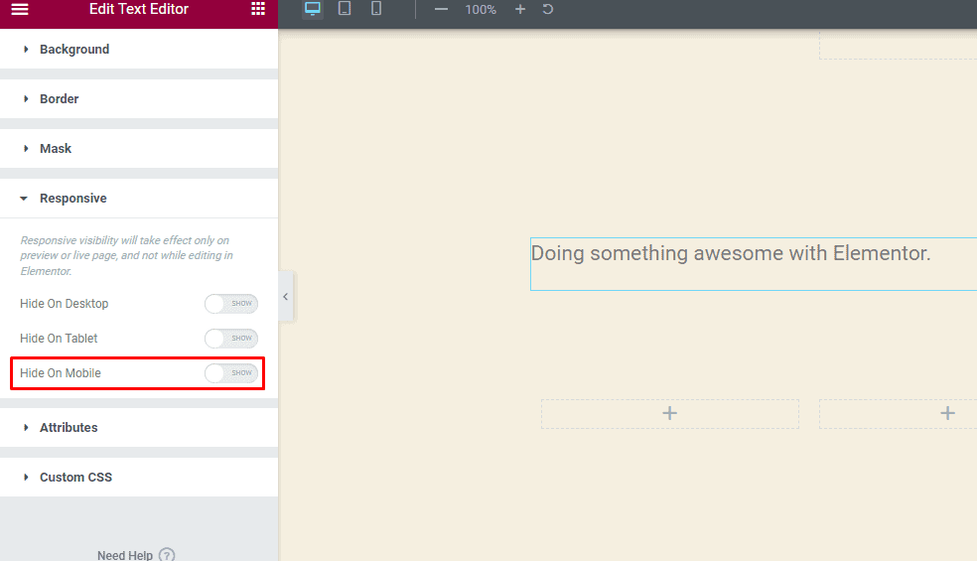Screen dimensions: 977x561
Task: Switch to tablet preview mode
Action: pos(345,9)
